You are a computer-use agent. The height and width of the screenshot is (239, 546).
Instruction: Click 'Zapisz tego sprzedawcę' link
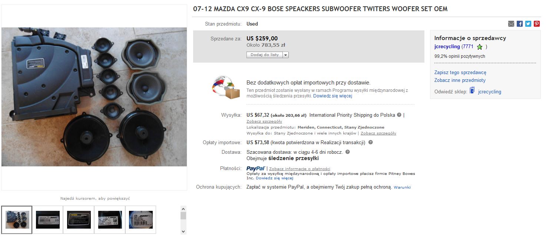(460, 73)
